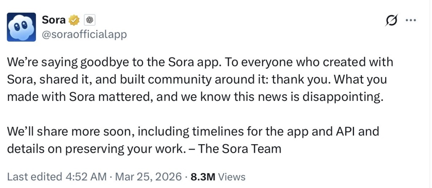The image size is (432, 188).
Task: Click the Mar 25, 2026 date
Action: point(148,177)
